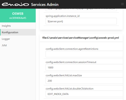The image size is (126, 100).
Task: Click the osweb-prod.yml file path header
Action: (81, 38)
